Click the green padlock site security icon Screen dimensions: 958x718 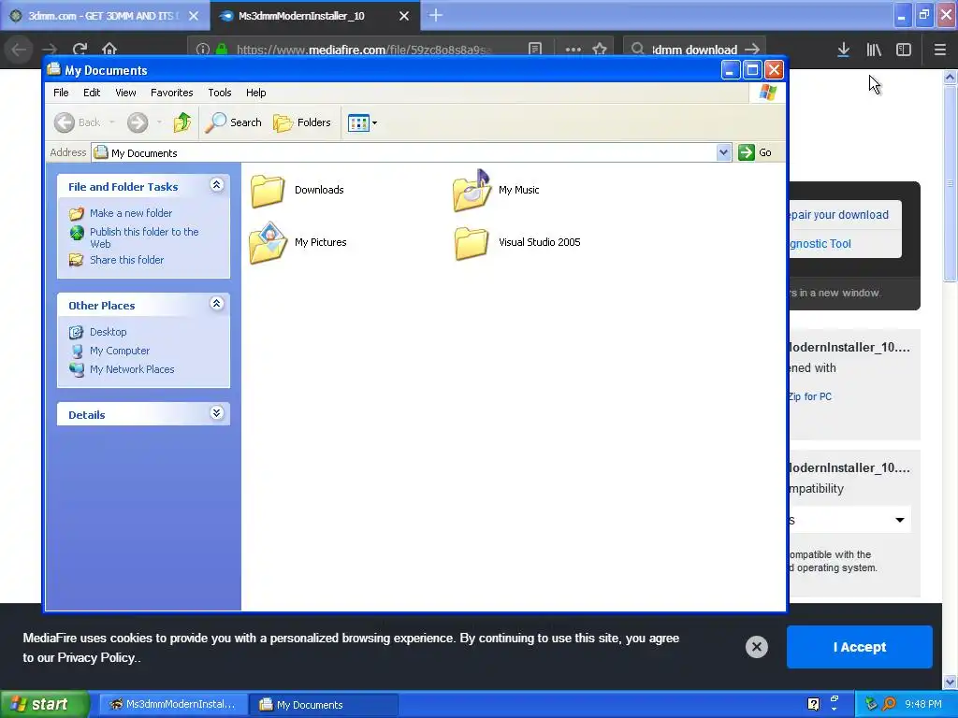222,50
